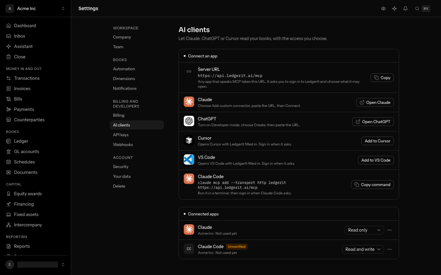Select the Server URL text https://api.ledgerit.ai/mcp
The height and width of the screenshot is (275, 441).
pyautogui.click(x=230, y=76)
